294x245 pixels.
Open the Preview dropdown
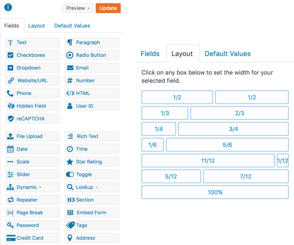pyautogui.click(x=78, y=8)
